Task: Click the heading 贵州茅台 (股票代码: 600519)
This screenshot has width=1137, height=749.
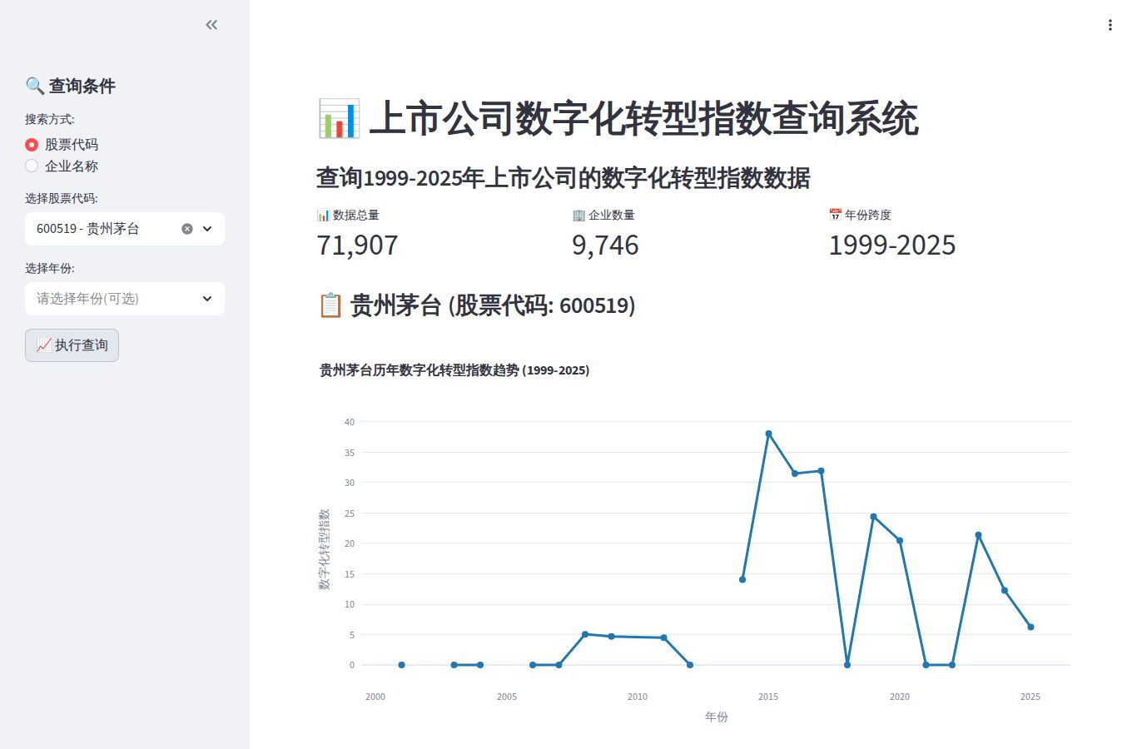Action: (493, 305)
